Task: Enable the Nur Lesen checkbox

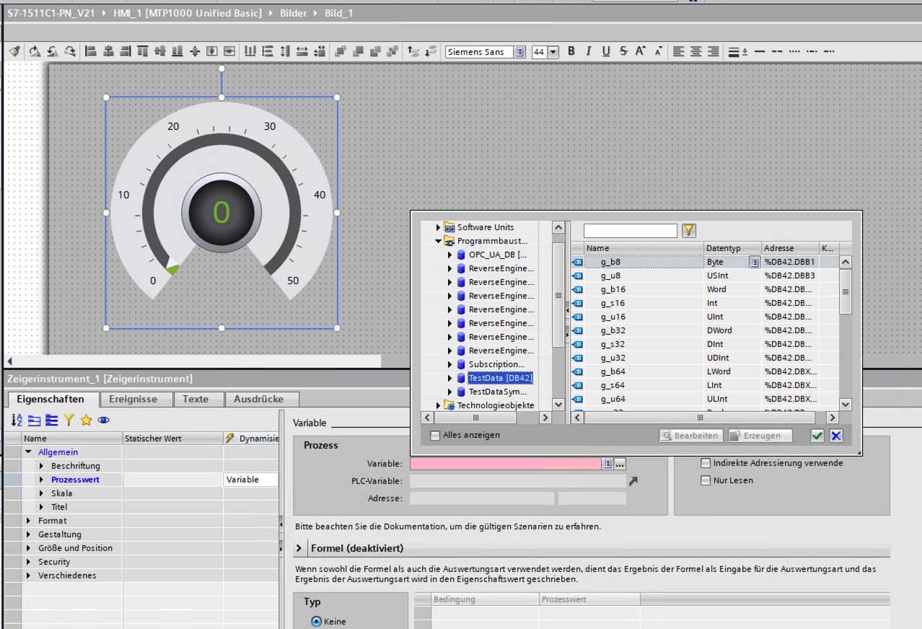Action: click(706, 480)
